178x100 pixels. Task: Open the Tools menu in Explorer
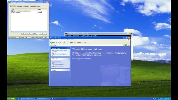(x=68, y=40)
